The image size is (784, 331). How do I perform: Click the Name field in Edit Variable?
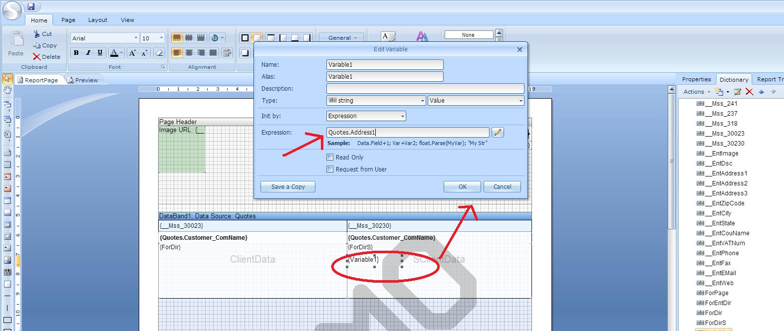click(x=385, y=64)
